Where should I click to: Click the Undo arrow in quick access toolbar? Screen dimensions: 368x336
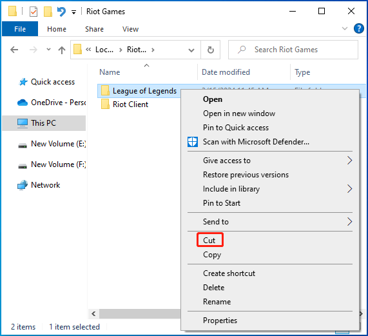pos(61,12)
